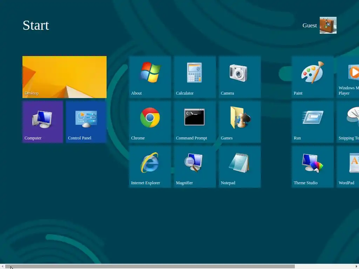This screenshot has height=269, width=359.
Task: Click the scrollbar left arrow
Action: 2,267
